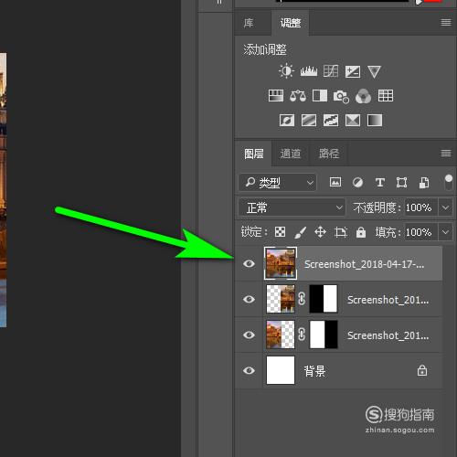Screen dimensions: 457x457
Task: Select the black-left layer mask thumbnail
Action: pos(324,299)
